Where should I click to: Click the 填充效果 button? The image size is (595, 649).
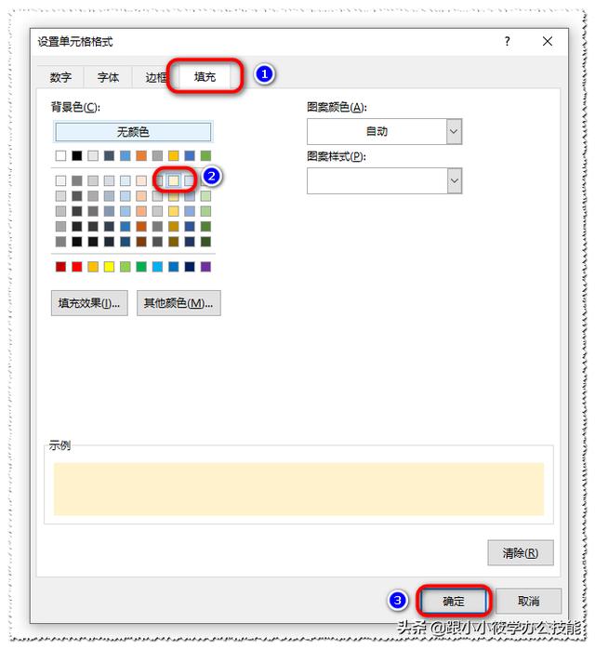(x=89, y=303)
